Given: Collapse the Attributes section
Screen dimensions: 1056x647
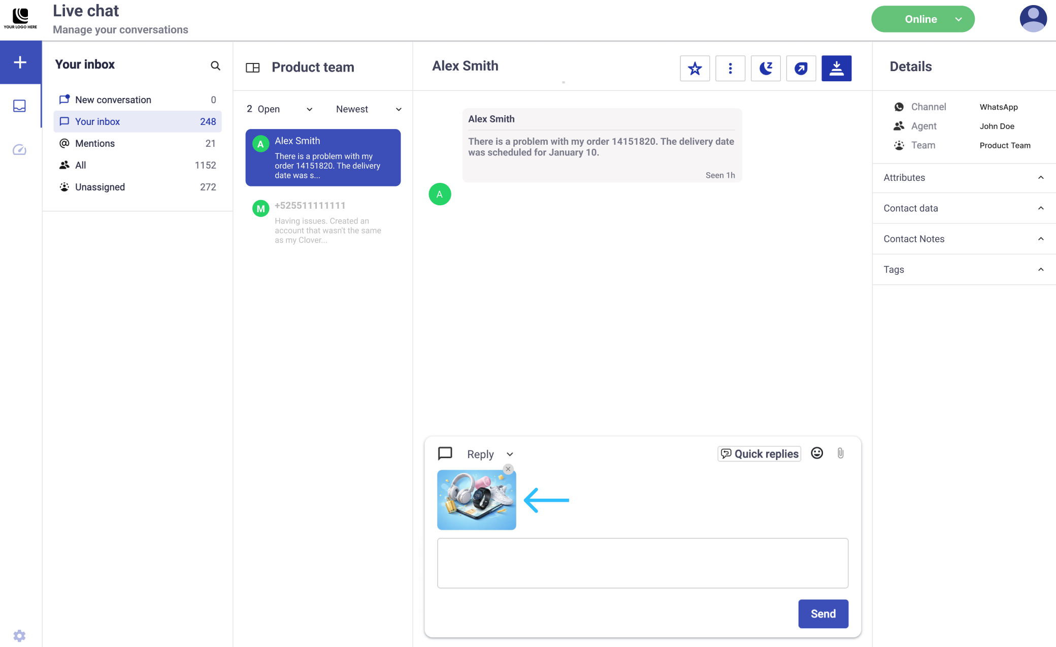Looking at the screenshot, I should [1041, 178].
